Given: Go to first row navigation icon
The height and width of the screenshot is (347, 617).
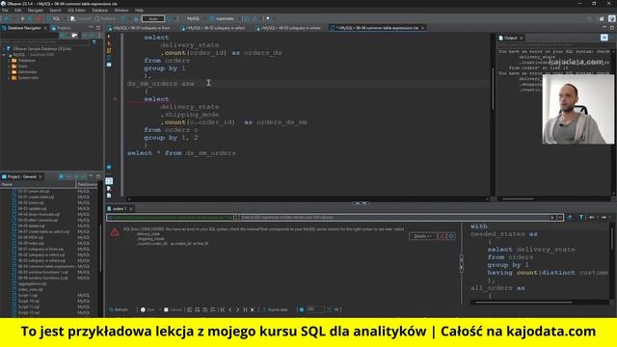Looking at the screenshot, I should coord(223,310).
